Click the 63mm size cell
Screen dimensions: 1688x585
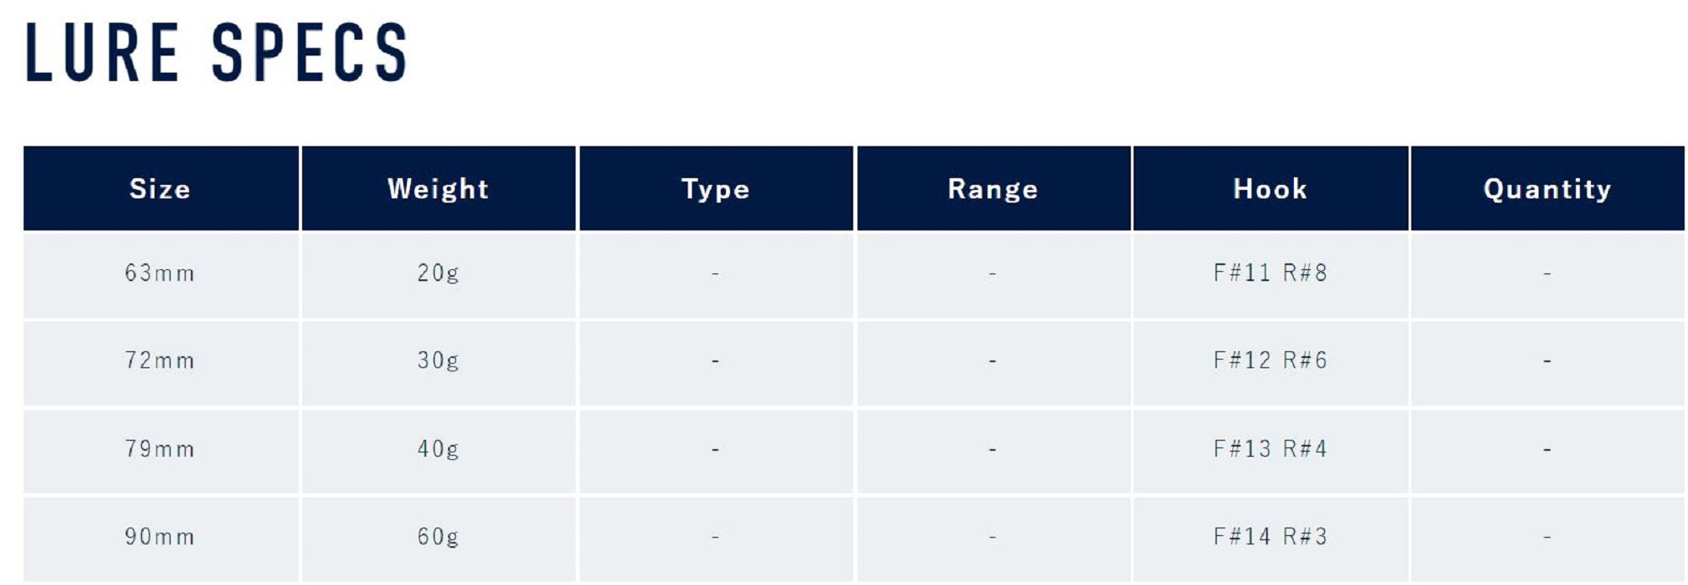point(160,274)
